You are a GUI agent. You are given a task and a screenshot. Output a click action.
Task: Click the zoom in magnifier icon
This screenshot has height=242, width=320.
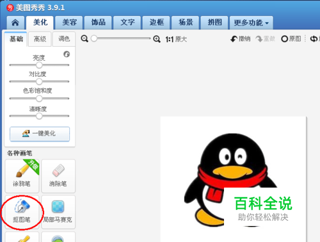[157, 39]
